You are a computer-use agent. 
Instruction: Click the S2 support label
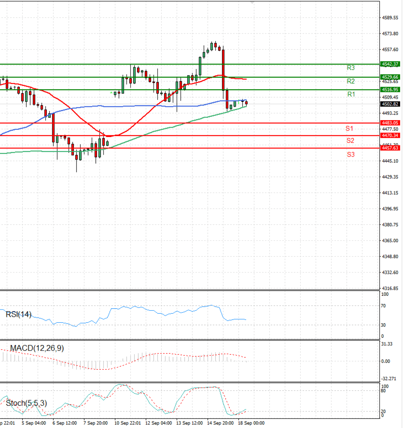click(x=350, y=140)
